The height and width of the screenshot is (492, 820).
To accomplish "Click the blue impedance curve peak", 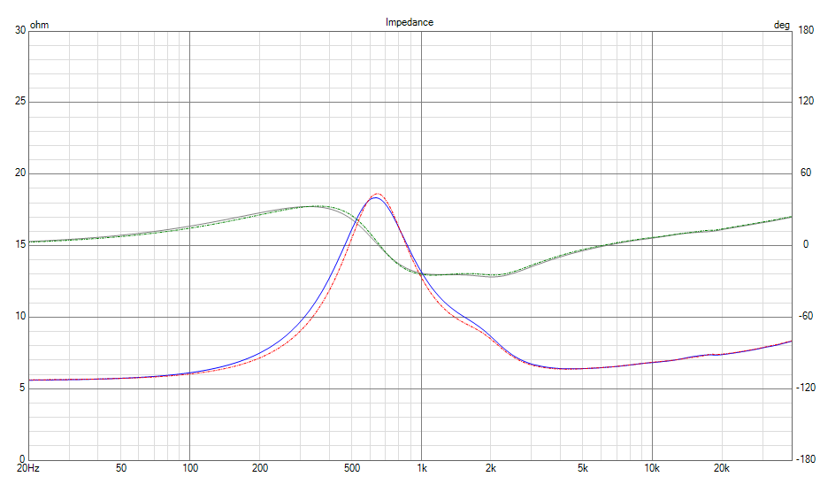I will pos(375,198).
